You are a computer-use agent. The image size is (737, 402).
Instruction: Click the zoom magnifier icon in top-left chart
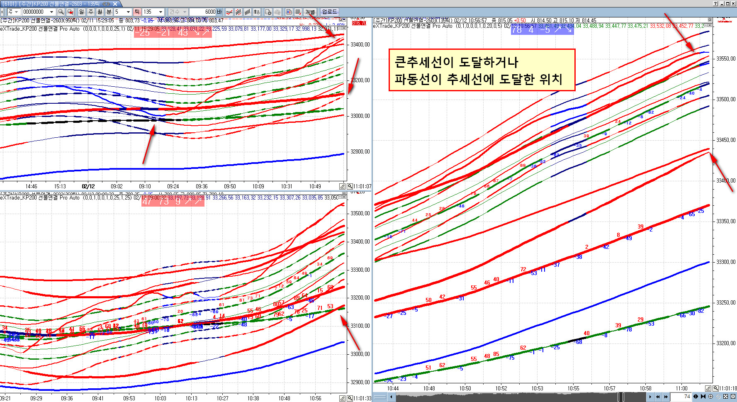point(350,186)
